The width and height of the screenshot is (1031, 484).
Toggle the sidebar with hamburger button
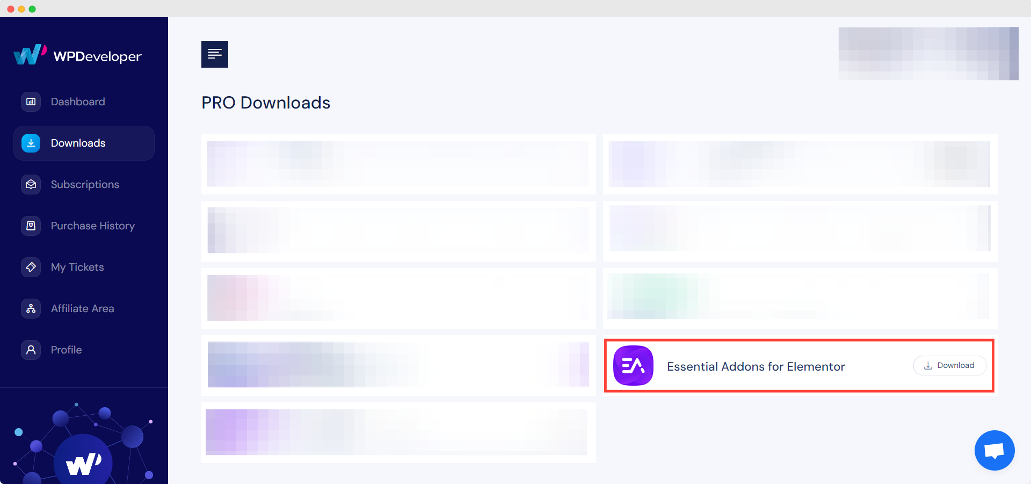[215, 54]
